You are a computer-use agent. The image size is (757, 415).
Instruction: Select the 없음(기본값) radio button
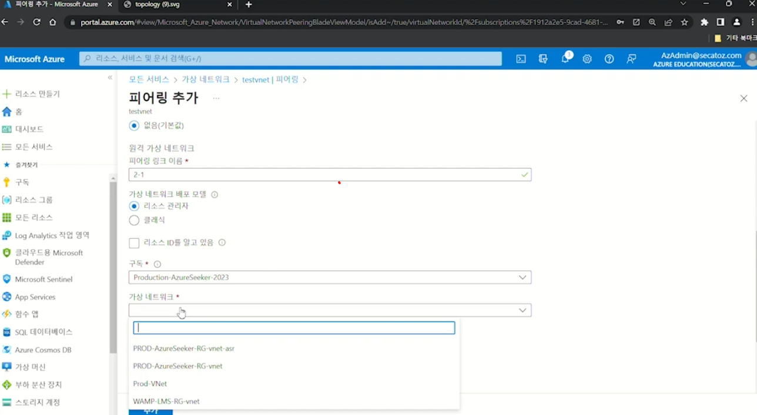(134, 125)
